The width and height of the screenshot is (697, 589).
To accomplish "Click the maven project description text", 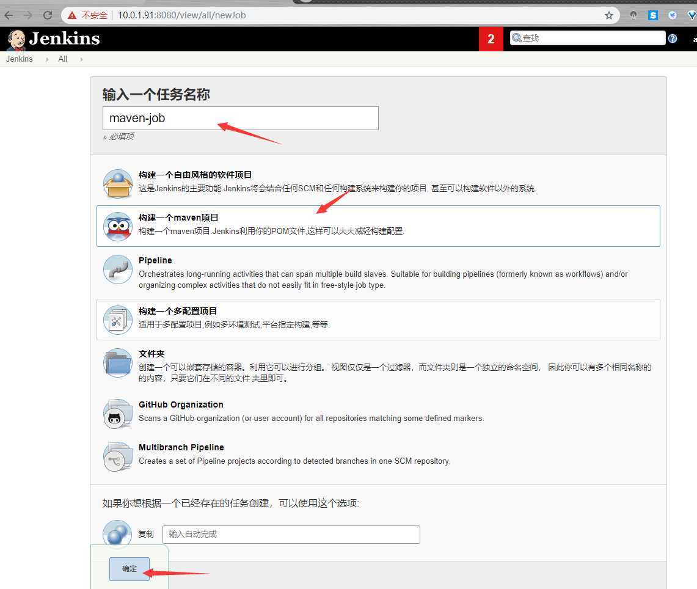I will [x=271, y=231].
